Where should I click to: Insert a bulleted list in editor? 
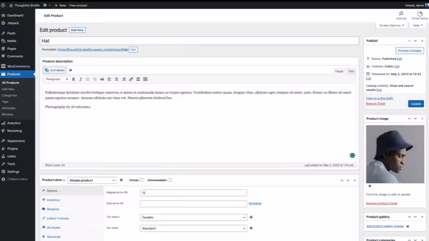pos(88,79)
